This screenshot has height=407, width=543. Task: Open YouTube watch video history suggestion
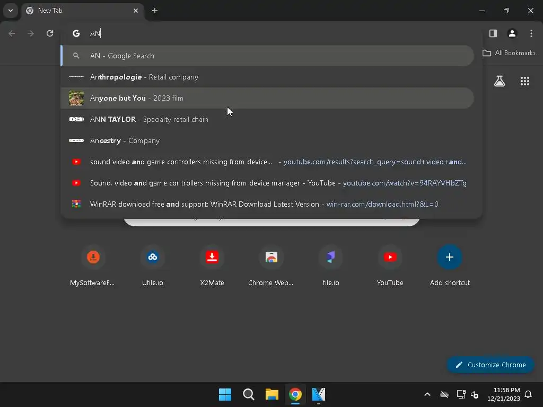tap(267, 183)
